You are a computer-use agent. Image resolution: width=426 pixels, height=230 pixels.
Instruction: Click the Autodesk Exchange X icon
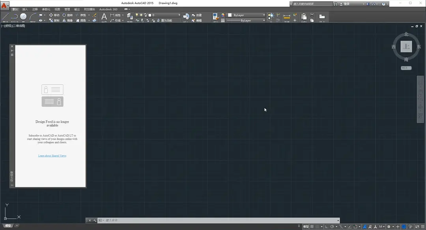tap(368, 4)
